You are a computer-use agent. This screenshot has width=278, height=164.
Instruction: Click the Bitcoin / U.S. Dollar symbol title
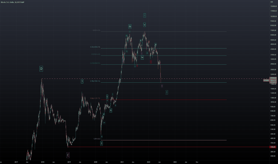coord(13,2)
